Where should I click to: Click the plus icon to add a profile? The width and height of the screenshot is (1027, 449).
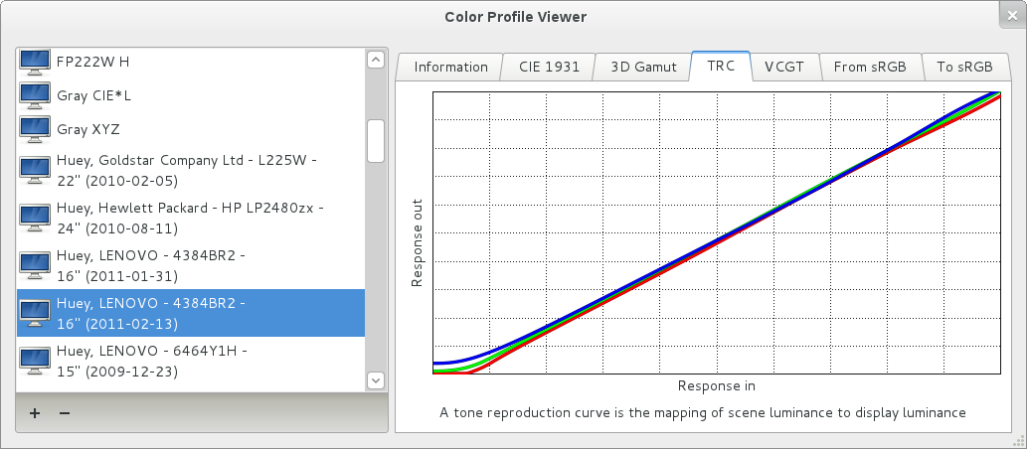[x=35, y=413]
